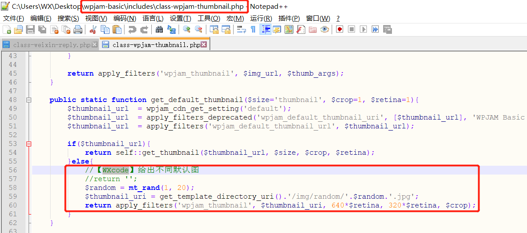This screenshot has height=233, width=527.
Task: Show the Function List panel
Action: click(x=301, y=29)
